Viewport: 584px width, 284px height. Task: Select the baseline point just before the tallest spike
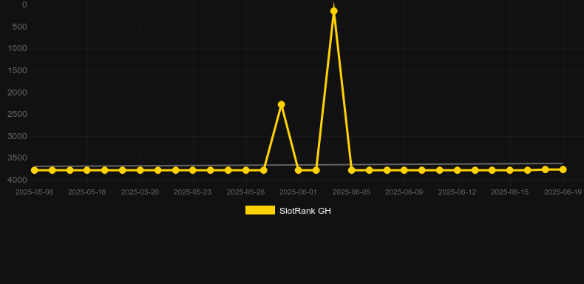(316, 170)
